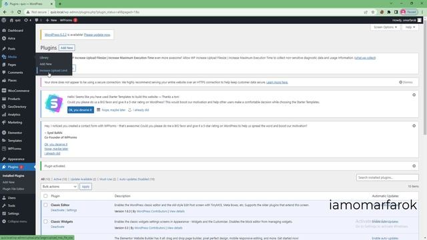Click the comments icon in admin bar

coord(37,20)
